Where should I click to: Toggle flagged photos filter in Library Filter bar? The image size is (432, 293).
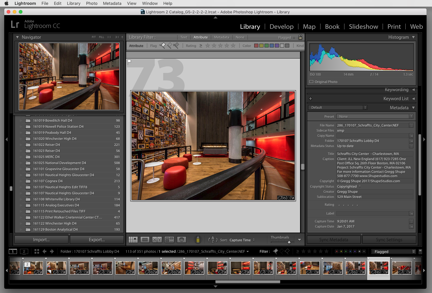coord(163,46)
